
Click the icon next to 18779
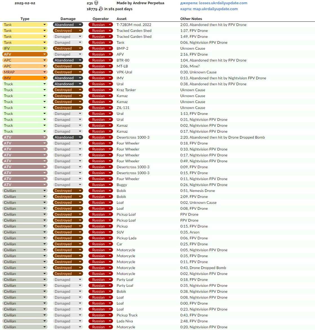coord(101,9)
